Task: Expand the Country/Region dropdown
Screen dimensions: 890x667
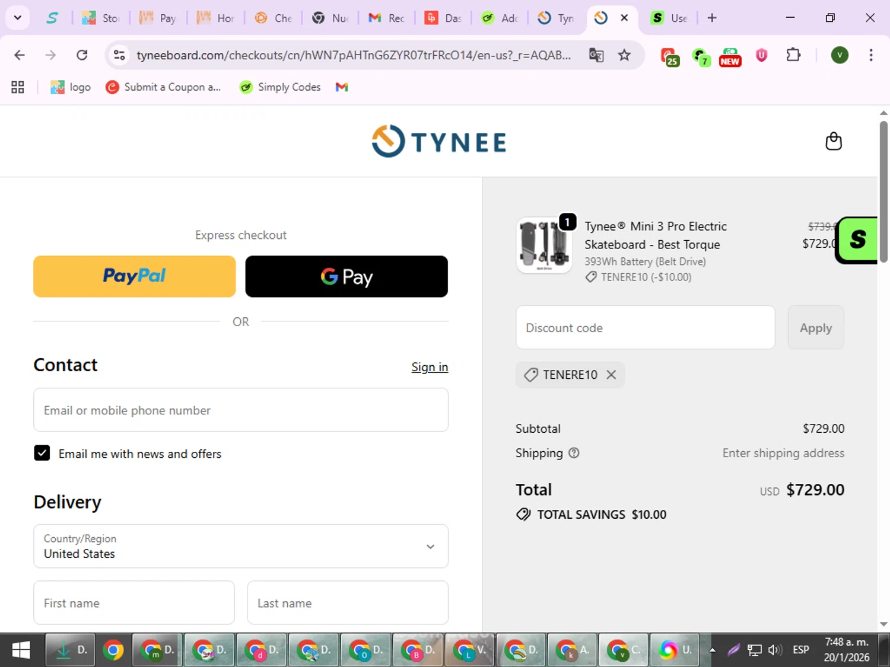Action: 241,546
